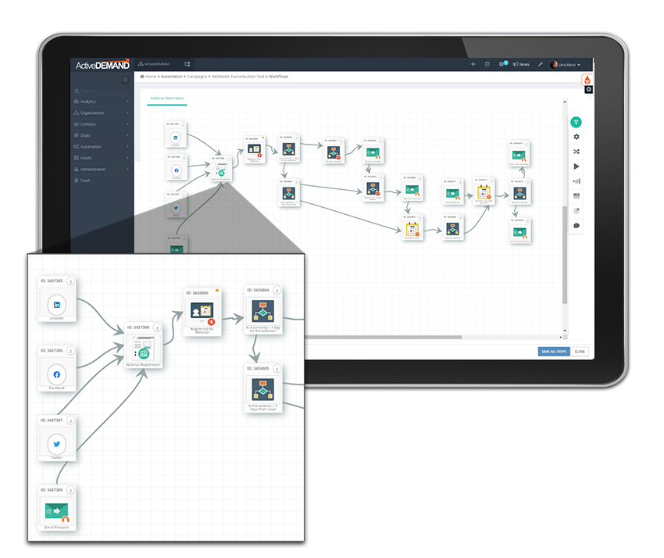Viewport: 664px width, 558px height.
Task: Open menu of ID 3437389 in the inset
Action: point(71,490)
